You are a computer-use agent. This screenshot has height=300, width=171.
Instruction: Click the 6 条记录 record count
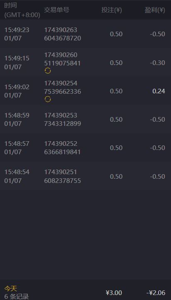pos(17,297)
